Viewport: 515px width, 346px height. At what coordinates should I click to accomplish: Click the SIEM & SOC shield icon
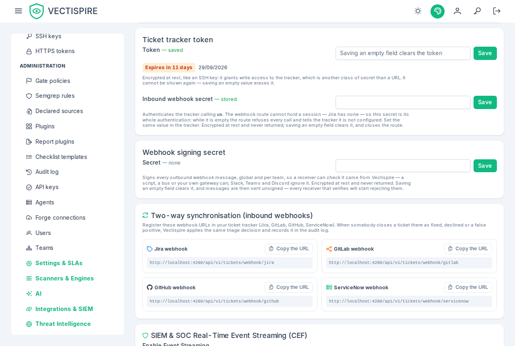[145, 335]
